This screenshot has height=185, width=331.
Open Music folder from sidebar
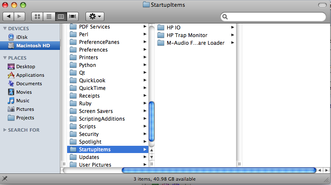(23, 101)
